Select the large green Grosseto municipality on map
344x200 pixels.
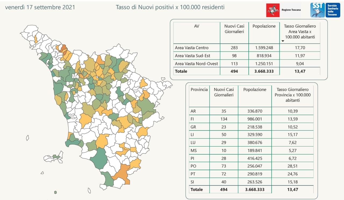click(x=99, y=158)
